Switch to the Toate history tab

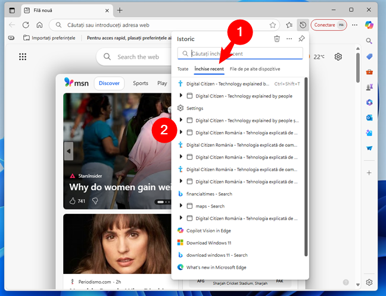182,69
